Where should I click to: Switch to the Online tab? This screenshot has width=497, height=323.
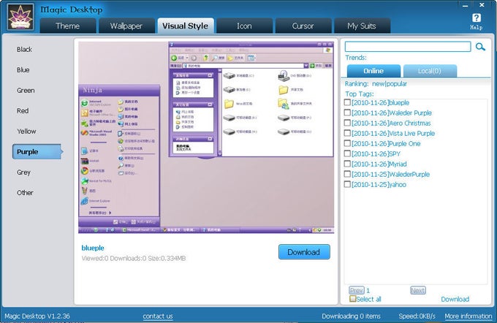coord(373,71)
